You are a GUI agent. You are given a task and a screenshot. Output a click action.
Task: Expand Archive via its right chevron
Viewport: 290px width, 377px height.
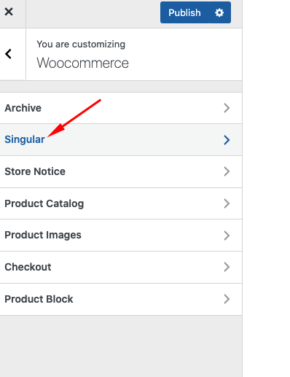click(x=227, y=108)
